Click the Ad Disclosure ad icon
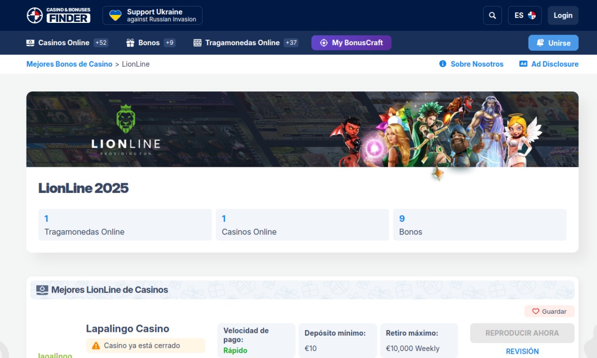 pos(523,64)
